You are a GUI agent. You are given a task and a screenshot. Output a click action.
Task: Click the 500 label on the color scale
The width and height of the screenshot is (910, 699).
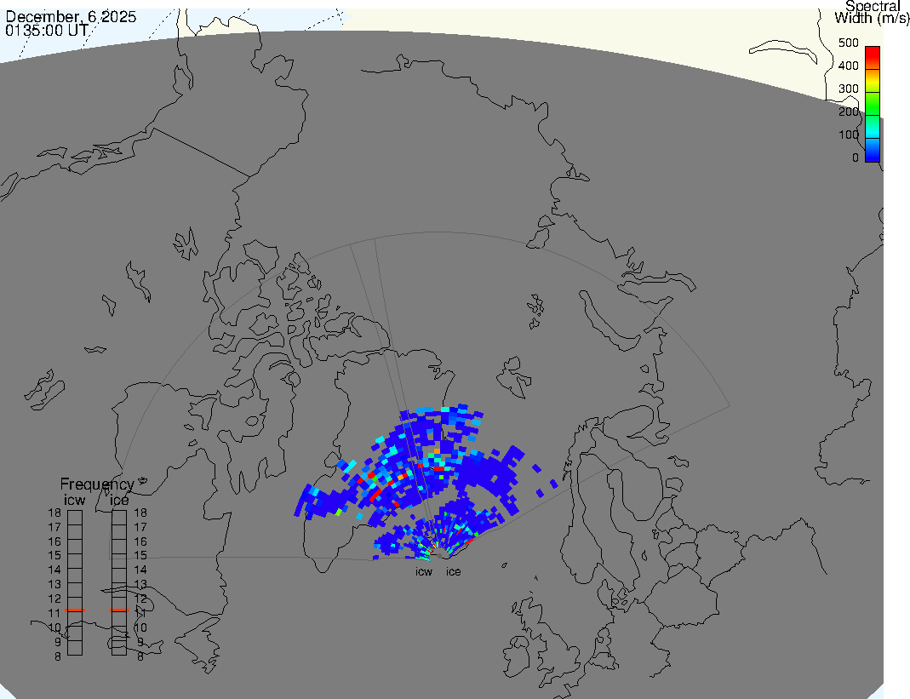pyautogui.click(x=849, y=43)
